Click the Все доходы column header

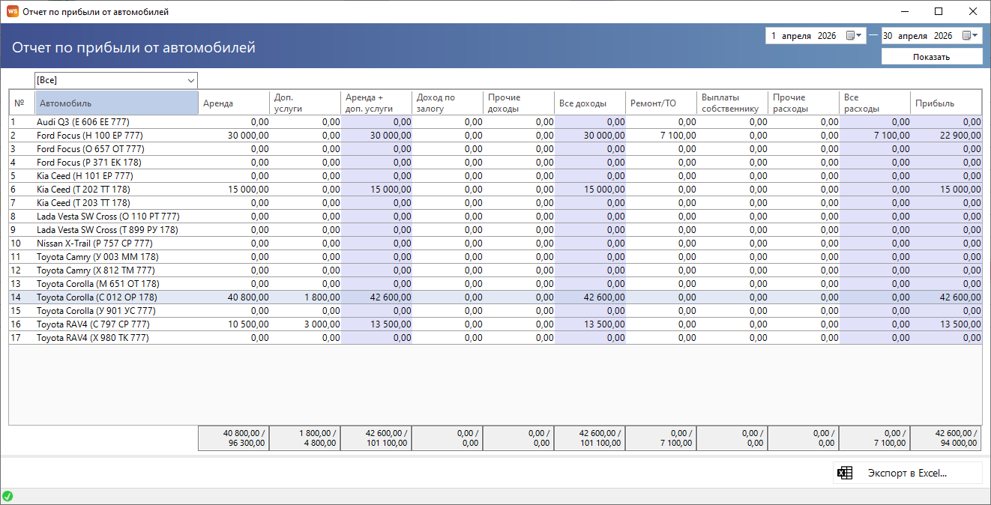pyautogui.click(x=590, y=103)
